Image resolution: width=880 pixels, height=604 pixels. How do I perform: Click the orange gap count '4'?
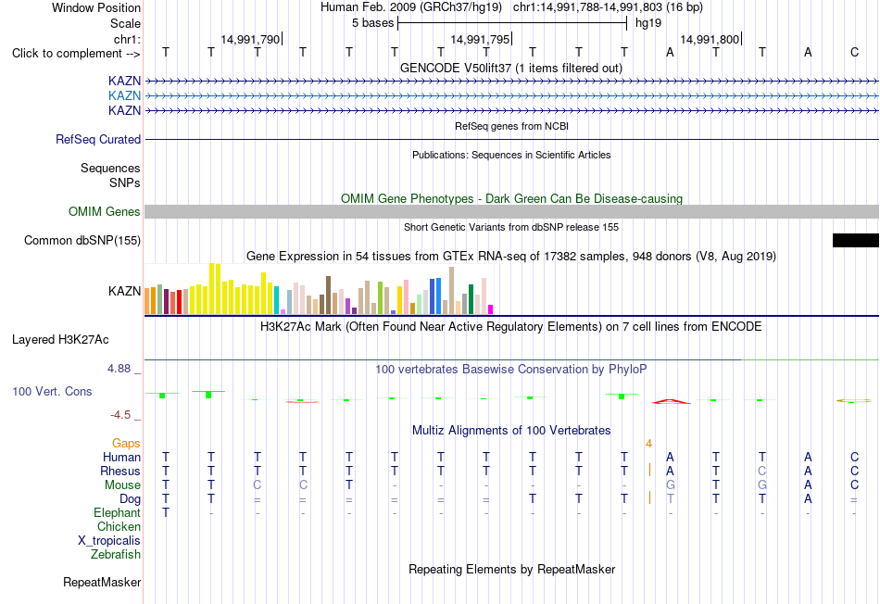point(648,444)
